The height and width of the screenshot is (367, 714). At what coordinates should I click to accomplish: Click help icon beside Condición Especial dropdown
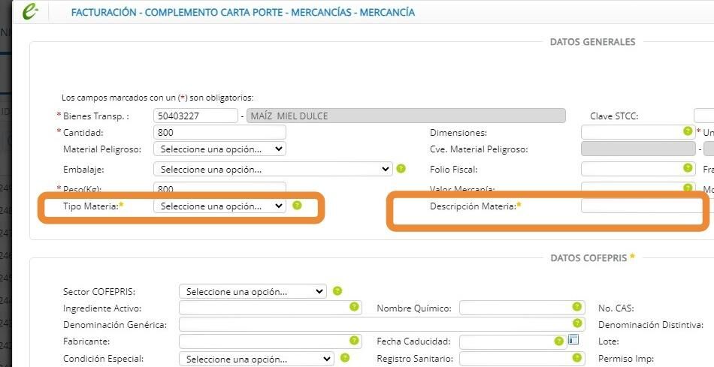[345, 359]
